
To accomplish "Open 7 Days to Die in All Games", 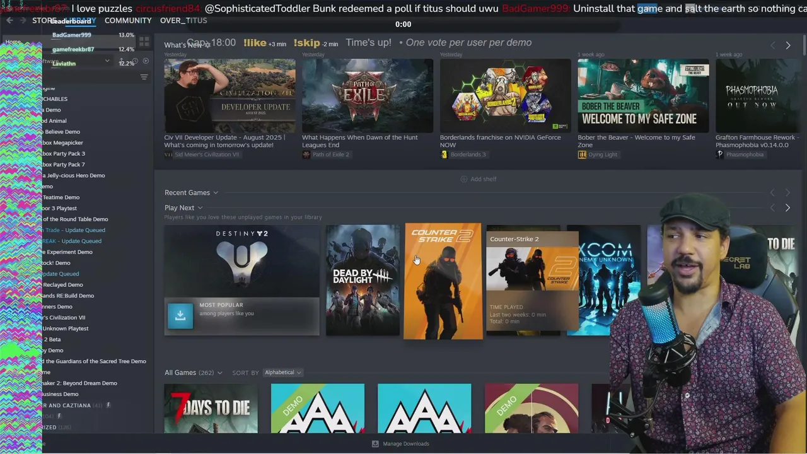I will tap(211, 409).
